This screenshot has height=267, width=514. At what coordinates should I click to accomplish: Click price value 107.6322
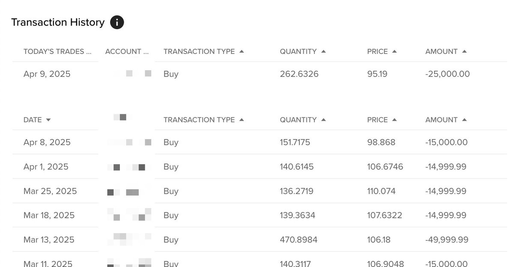click(x=385, y=215)
